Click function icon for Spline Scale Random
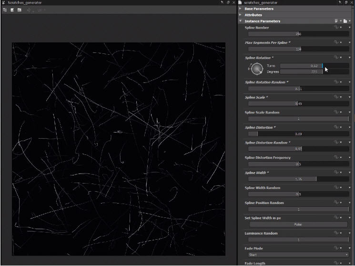The height and width of the screenshot is (266, 355). click(336, 112)
